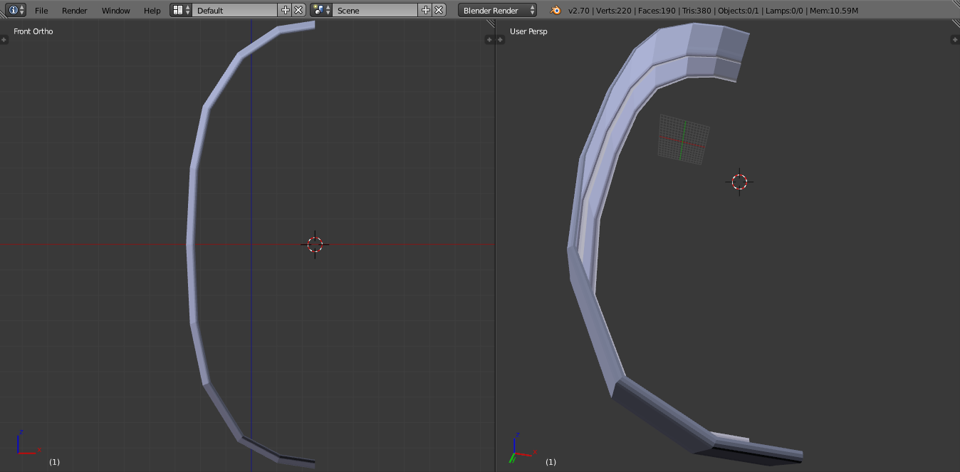The width and height of the screenshot is (960, 472).
Task: Click the Scene name field
Action: [x=375, y=10]
